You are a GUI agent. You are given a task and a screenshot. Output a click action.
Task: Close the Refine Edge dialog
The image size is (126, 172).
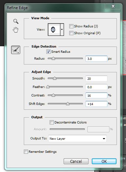(113, 6)
